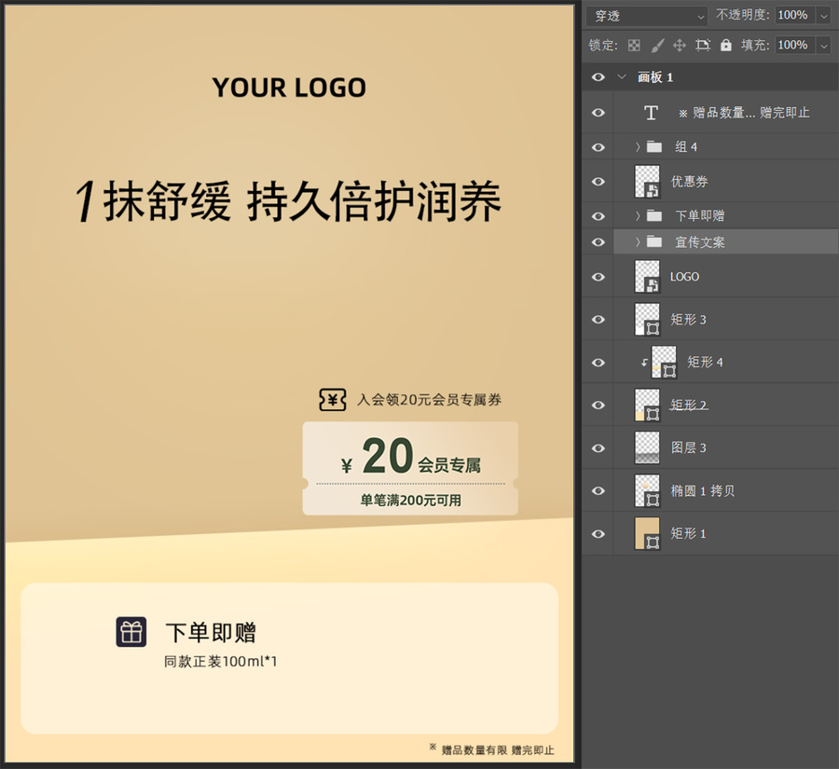This screenshot has height=769, width=839.
Task: Click folder icon of 组 4 group
Action: 653,146
